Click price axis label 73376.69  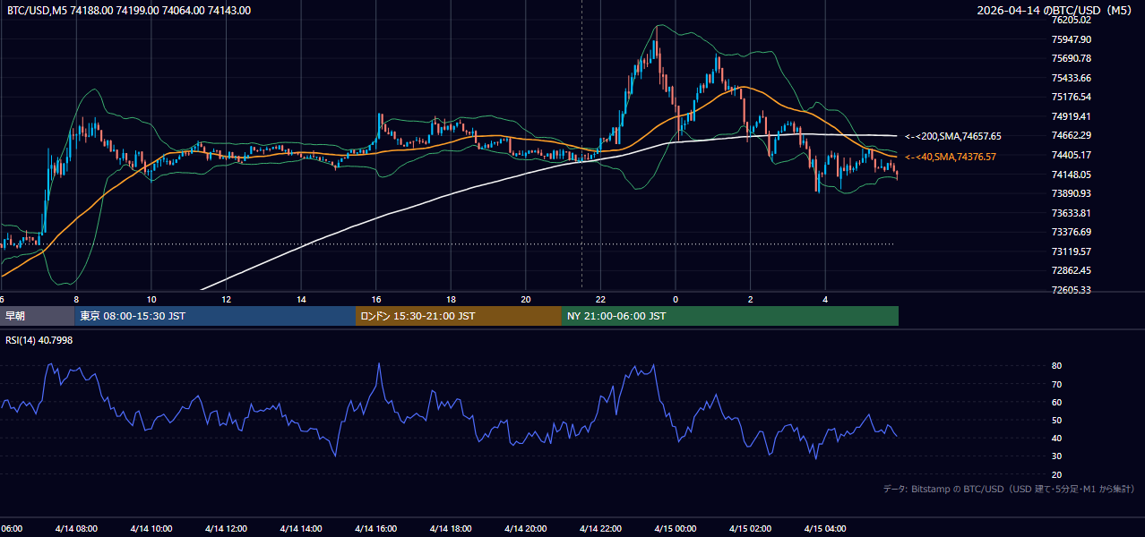pos(1072,232)
